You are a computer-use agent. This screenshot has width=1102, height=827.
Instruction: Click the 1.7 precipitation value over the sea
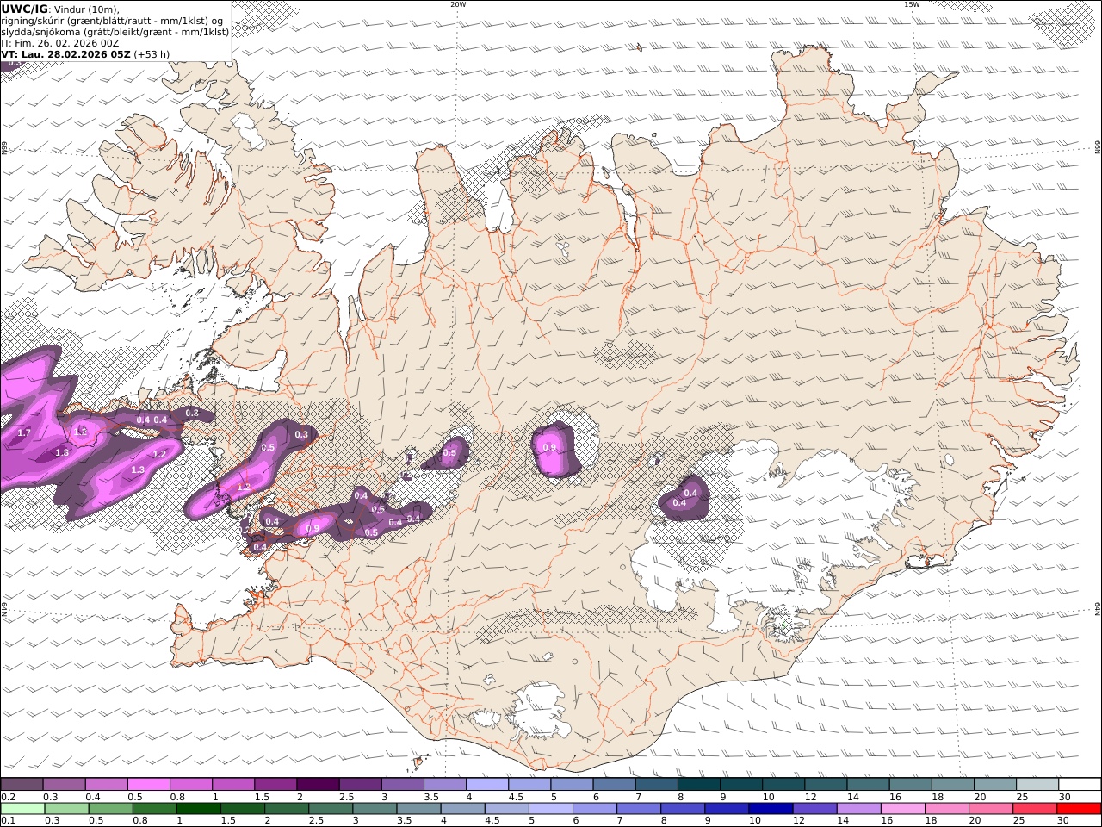pyautogui.click(x=24, y=432)
